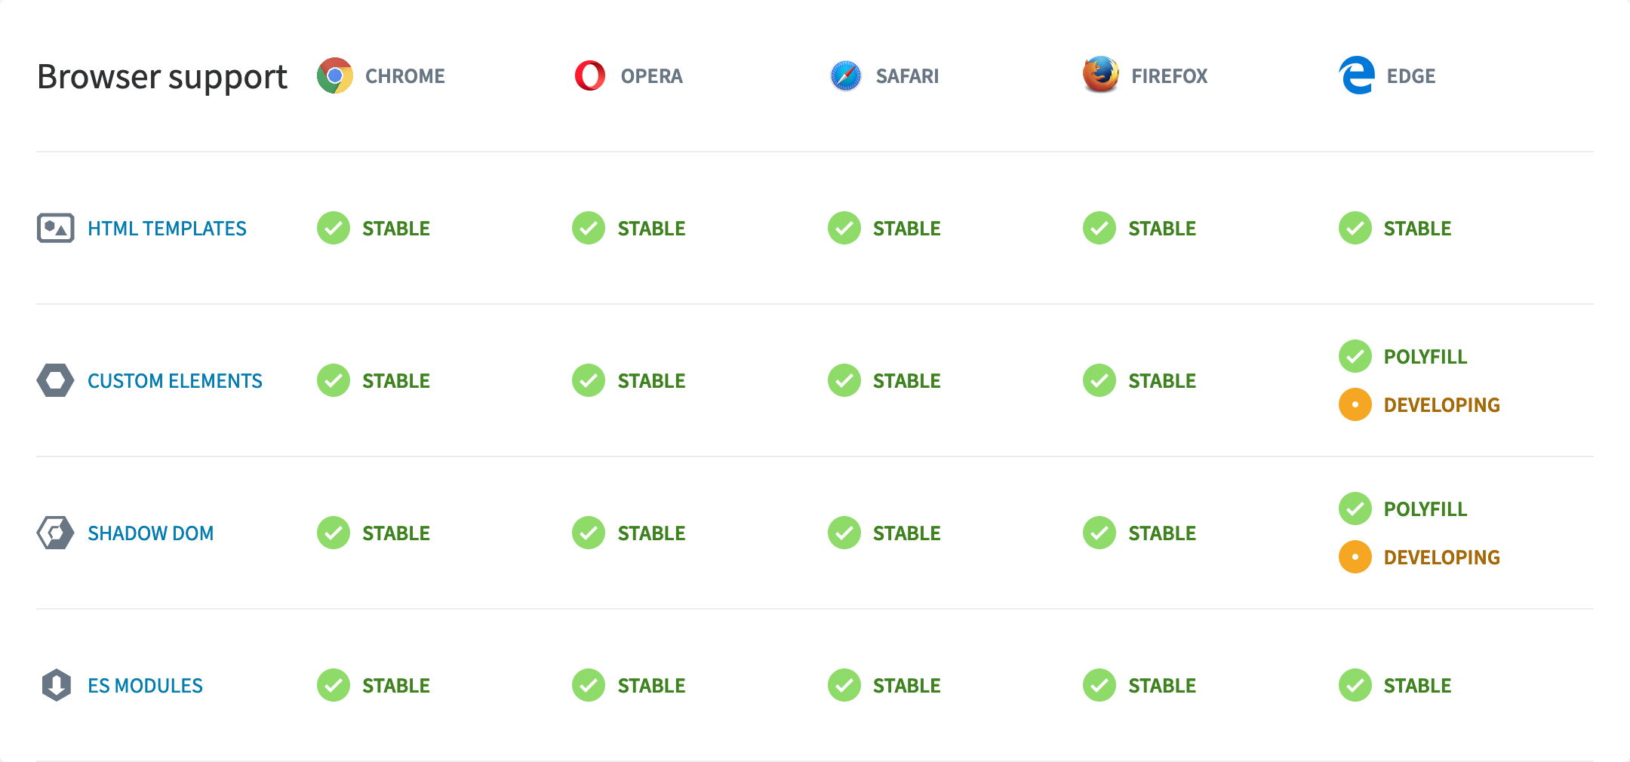Screen dimensions: 1630x762
Task: Click the ES Modules download icon
Action: [x=56, y=685]
